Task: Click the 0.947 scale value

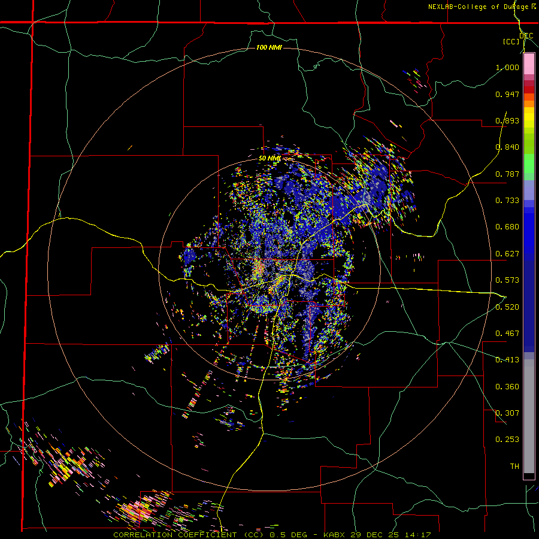Action: [x=507, y=94]
